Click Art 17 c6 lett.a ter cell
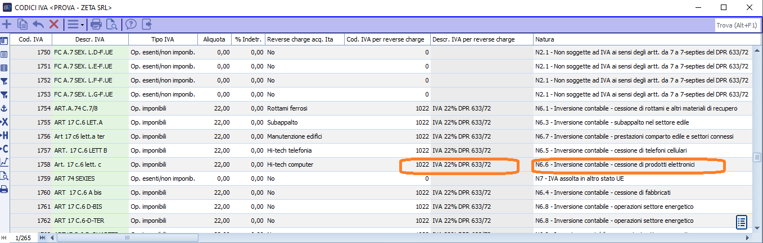 click(91, 137)
